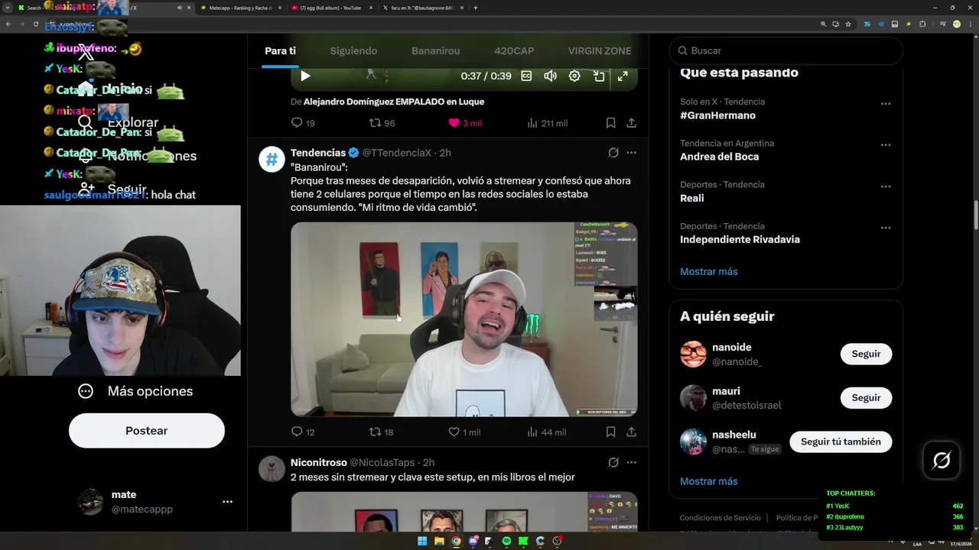This screenshot has height=550, width=979.
Task: Open options for #GranHermano trend
Action: pos(885,103)
